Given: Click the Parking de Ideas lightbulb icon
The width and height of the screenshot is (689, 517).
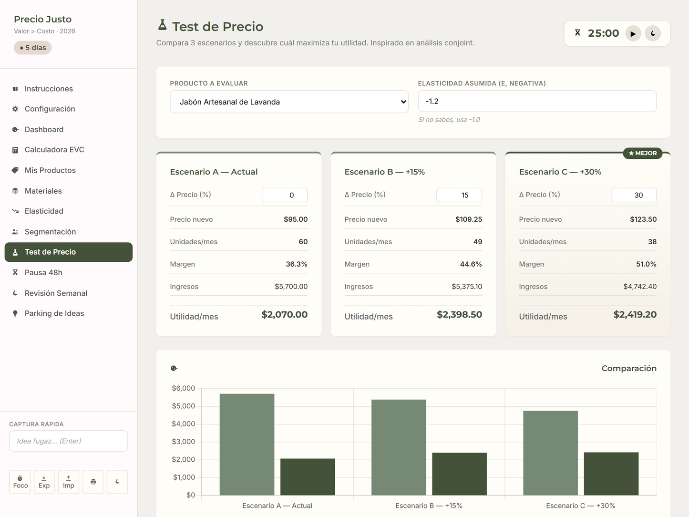Looking at the screenshot, I should click(x=15, y=313).
